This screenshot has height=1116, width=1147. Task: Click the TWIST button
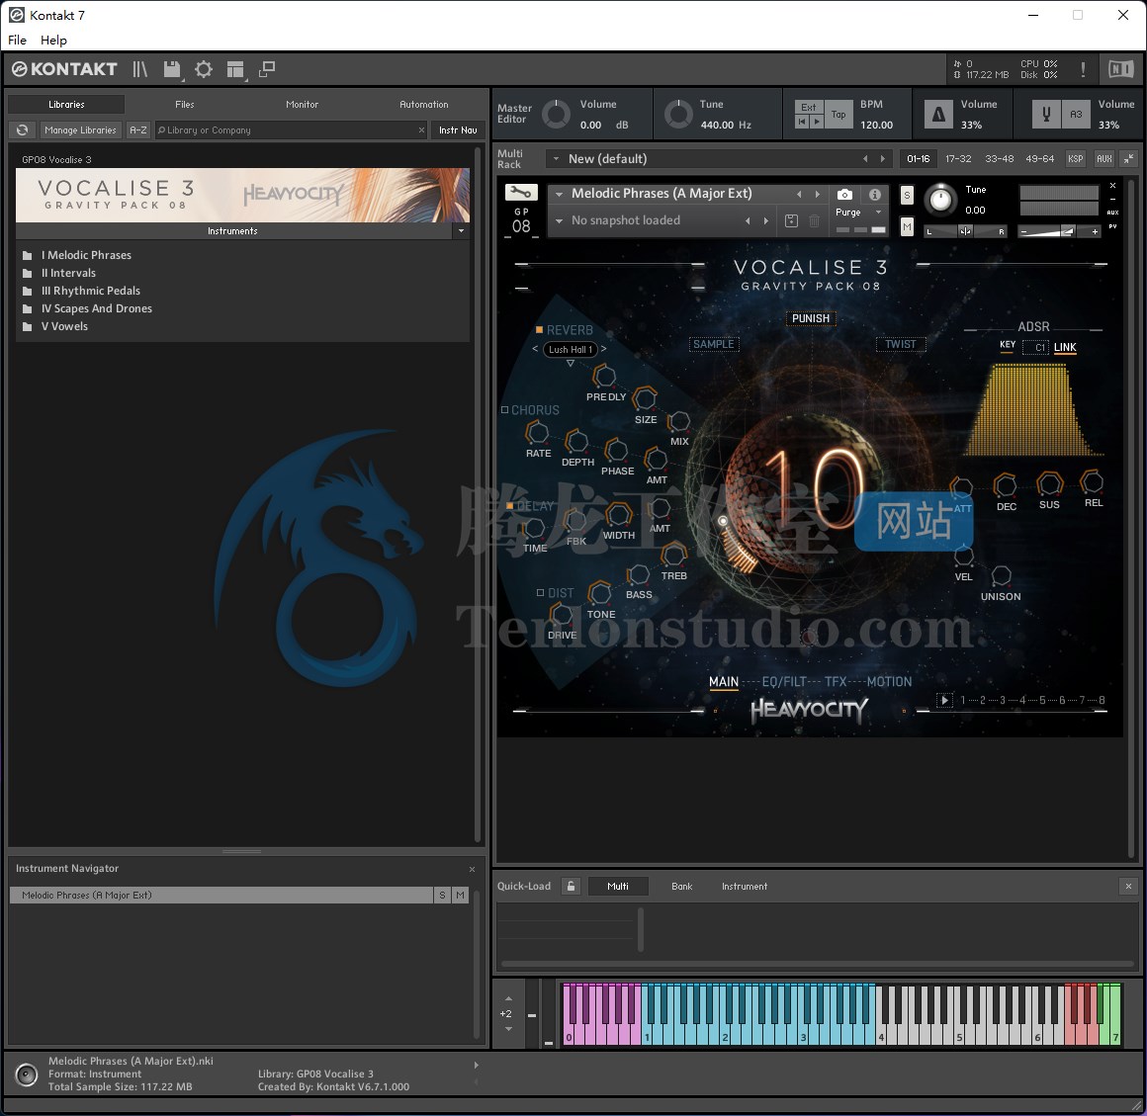coord(901,344)
